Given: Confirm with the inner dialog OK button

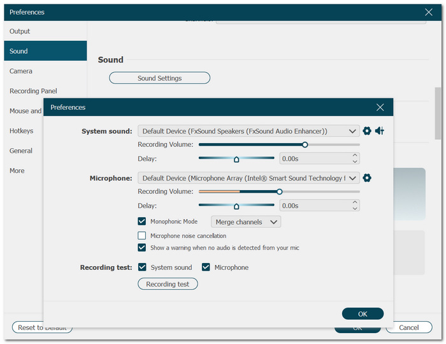Looking at the screenshot, I should click(363, 314).
